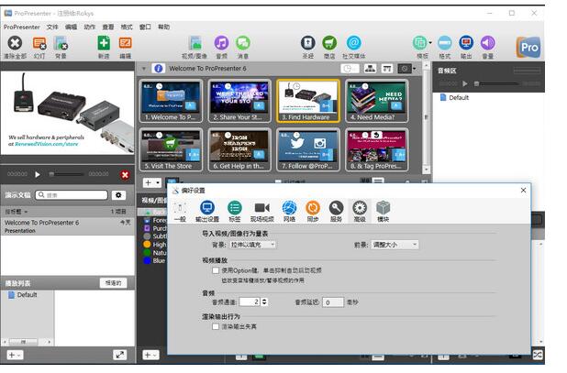This screenshot has width=567, height=373.
Task: Play the preview video under slide preview
Action: 38,175
